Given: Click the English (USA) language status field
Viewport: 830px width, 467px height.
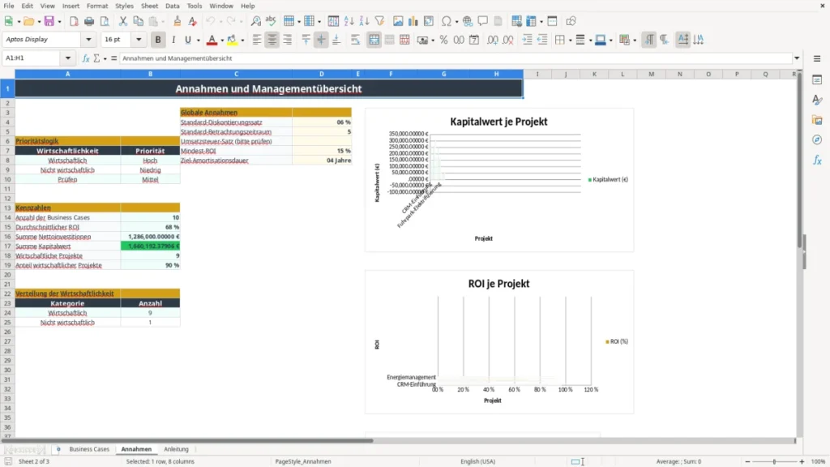Looking at the screenshot, I should pos(477,461).
